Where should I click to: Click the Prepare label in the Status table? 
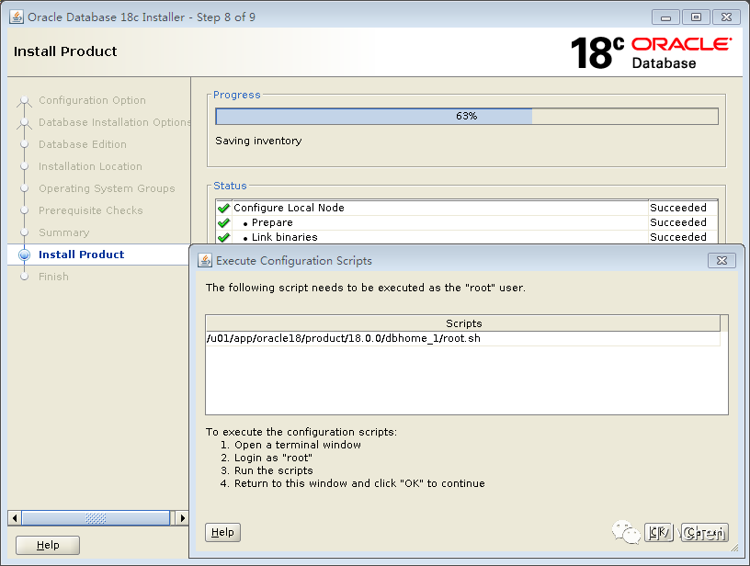(x=272, y=222)
